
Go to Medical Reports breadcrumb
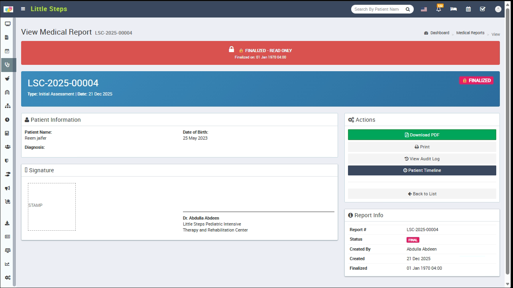click(x=470, y=33)
